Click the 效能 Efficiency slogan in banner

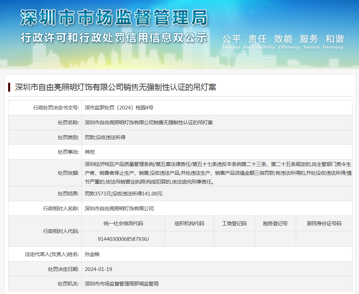[x=289, y=42]
